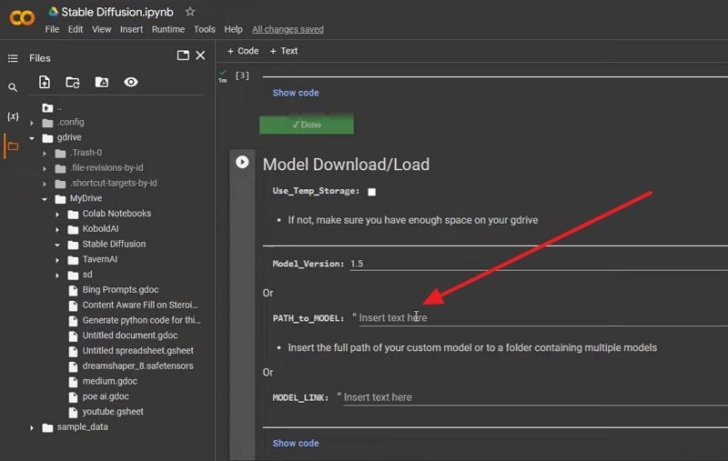
Task: Open the Edit menu
Action: pyautogui.click(x=76, y=29)
